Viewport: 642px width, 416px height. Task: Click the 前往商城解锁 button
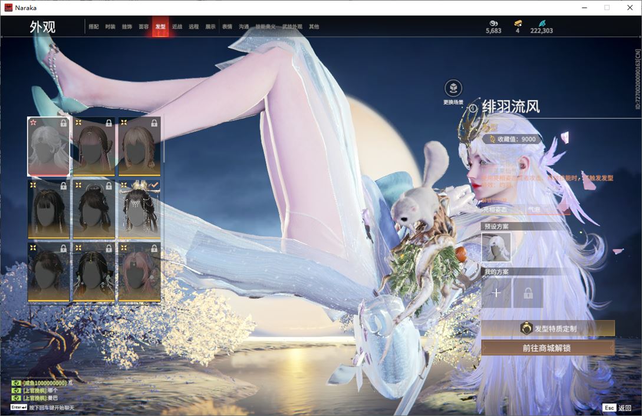pyautogui.click(x=548, y=348)
